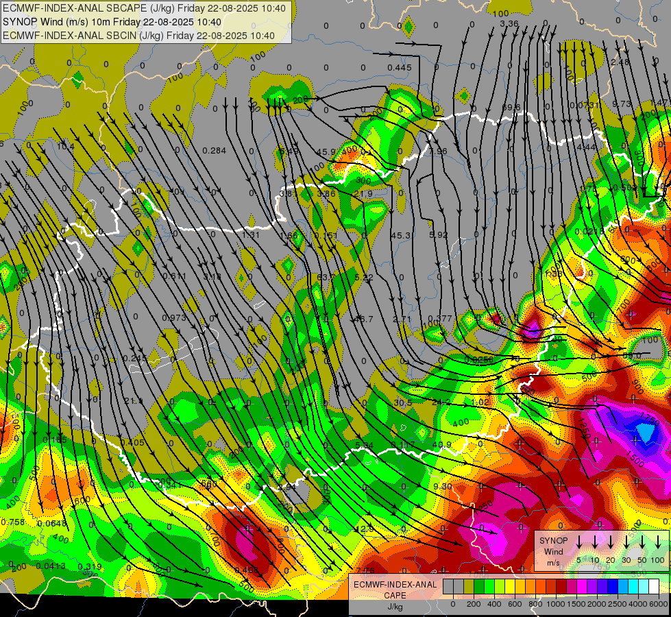The width and height of the screenshot is (671, 617).
Task: Click the map value 0.758
Action: click(13, 522)
